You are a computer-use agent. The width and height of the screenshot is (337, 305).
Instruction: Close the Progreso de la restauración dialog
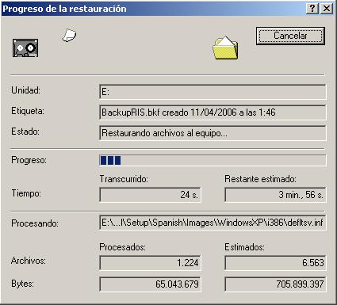pyautogui.click(x=327, y=9)
